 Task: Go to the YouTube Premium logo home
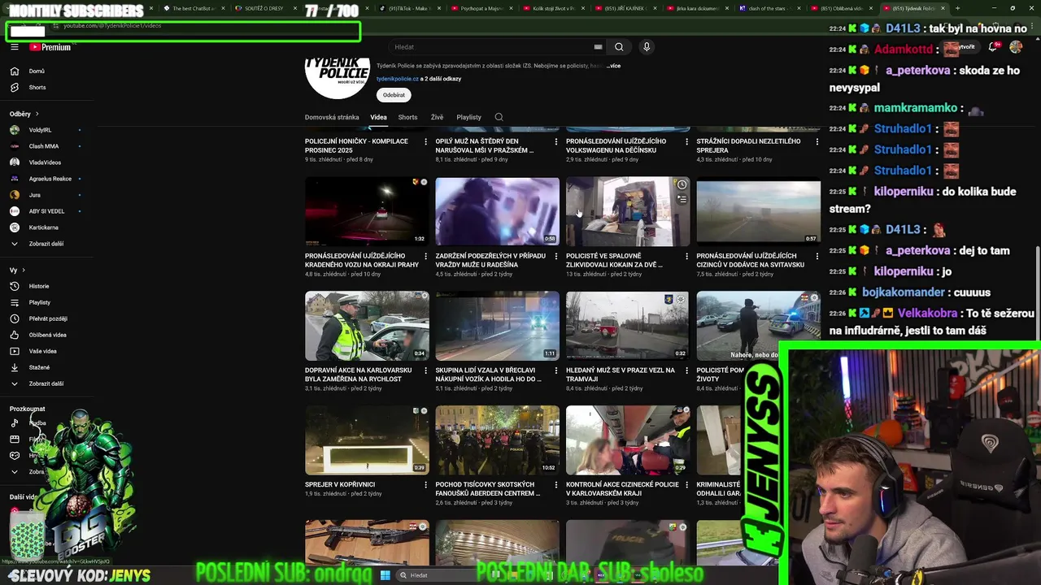point(50,47)
